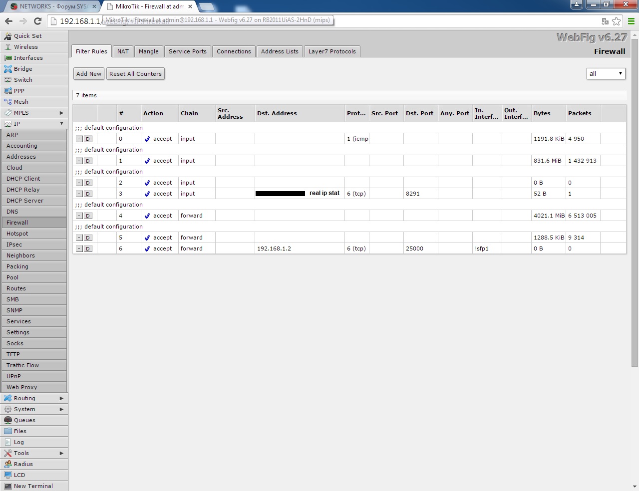Image resolution: width=639 pixels, height=491 pixels.
Task: Click the Log icon in the sidebar
Action: point(8,442)
